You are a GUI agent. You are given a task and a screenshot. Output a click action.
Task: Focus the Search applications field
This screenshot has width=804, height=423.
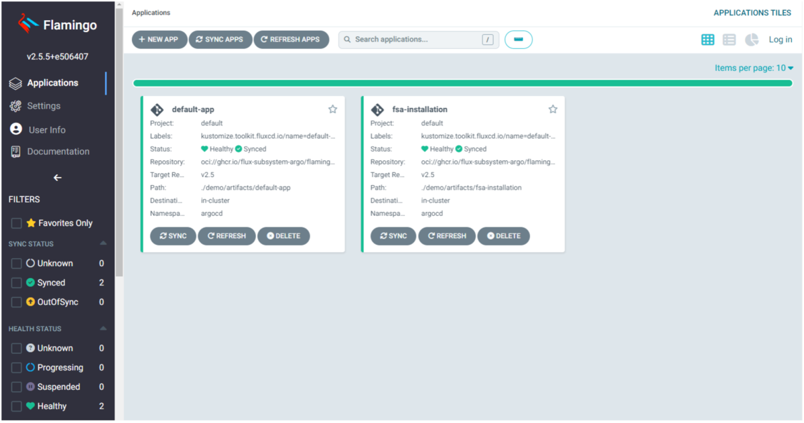click(x=417, y=40)
